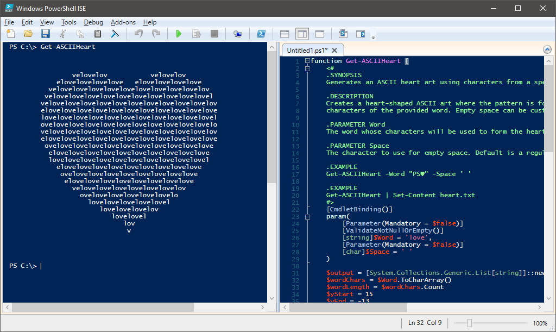Open the File menu

tap(9, 22)
